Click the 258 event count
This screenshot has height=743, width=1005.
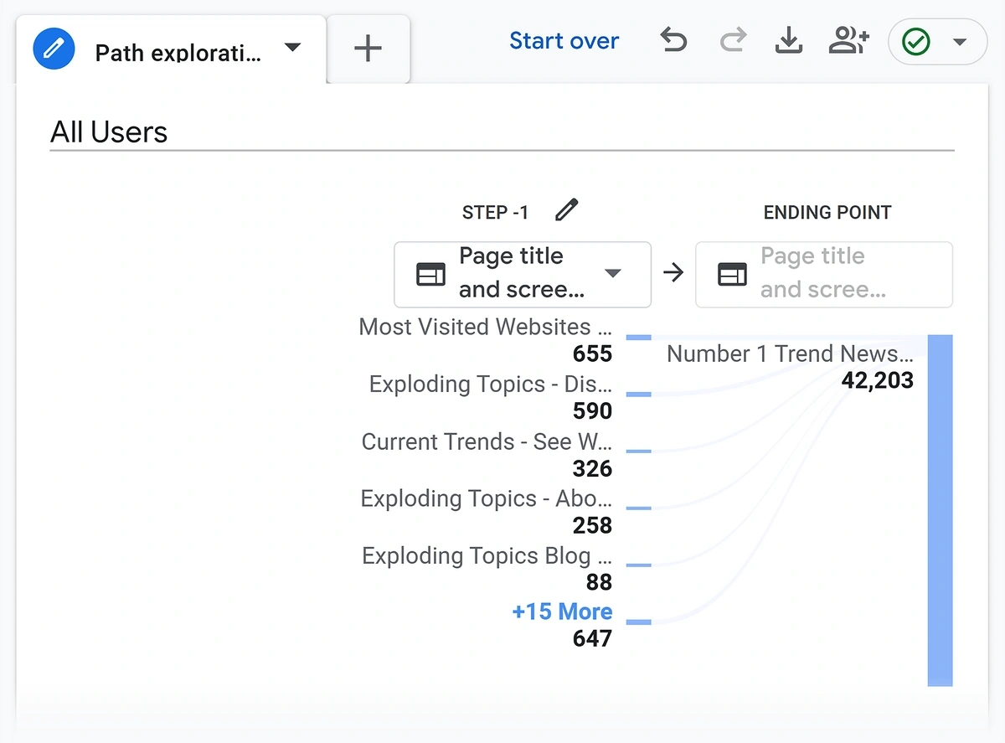point(593,525)
